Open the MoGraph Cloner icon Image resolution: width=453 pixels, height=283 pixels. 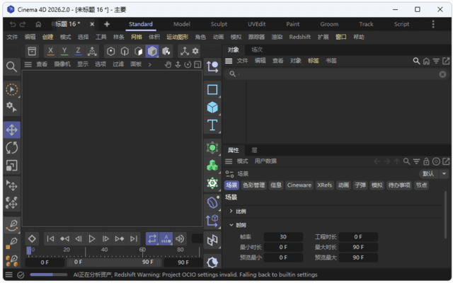[x=212, y=166]
